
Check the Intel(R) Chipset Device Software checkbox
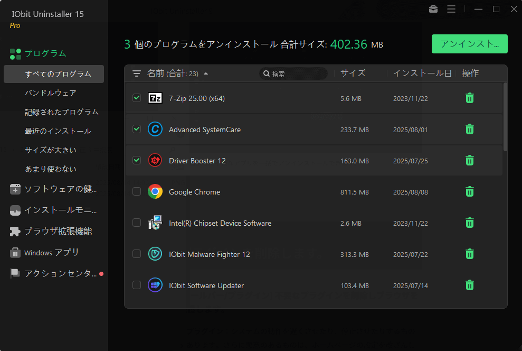(137, 223)
